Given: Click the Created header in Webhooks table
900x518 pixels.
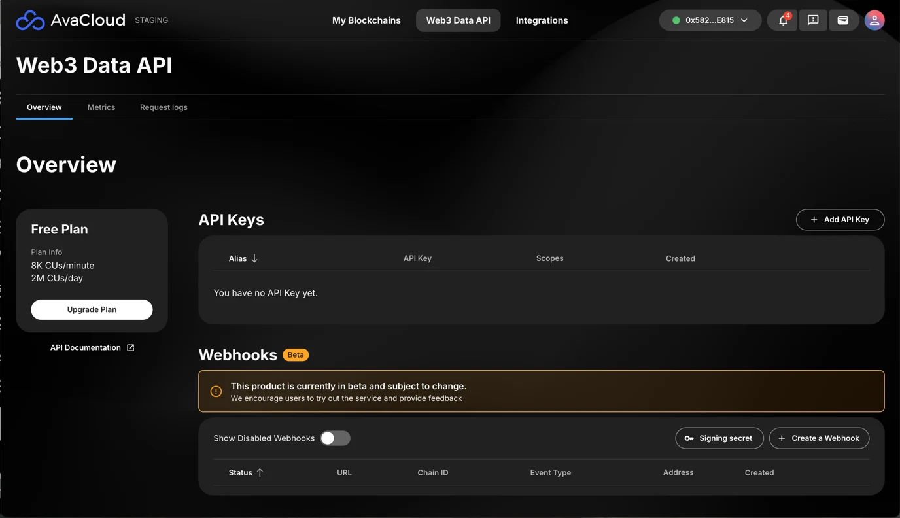Looking at the screenshot, I should 759,472.
